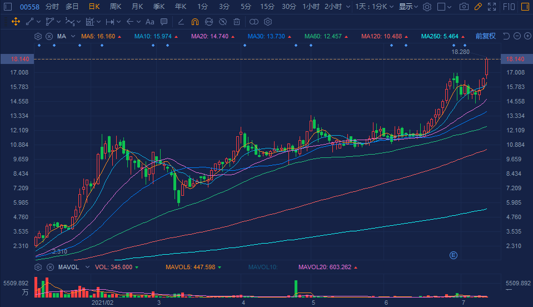Click the zoom out minus icon

pyautogui.click(x=517, y=36)
